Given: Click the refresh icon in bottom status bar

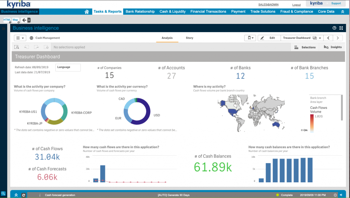Looking at the screenshot, I should (24, 195).
